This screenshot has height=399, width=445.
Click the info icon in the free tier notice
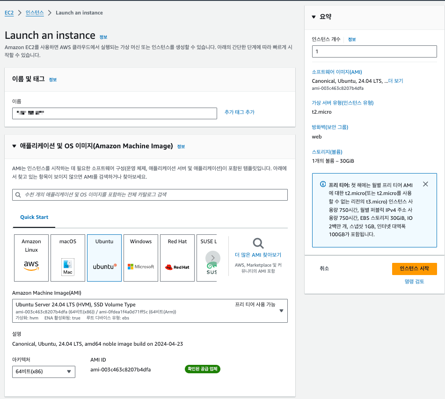[323, 184]
